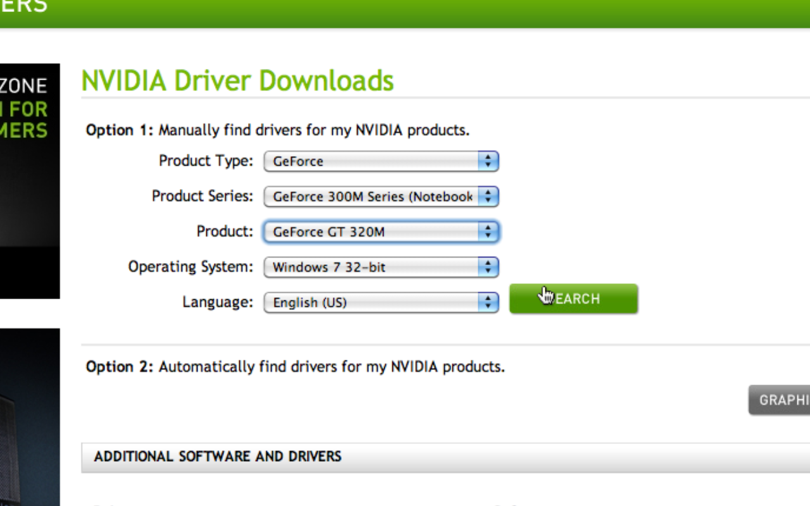Viewport: 810px width, 506px height.
Task: Click the Product Type label
Action: pyautogui.click(x=206, y=161)
